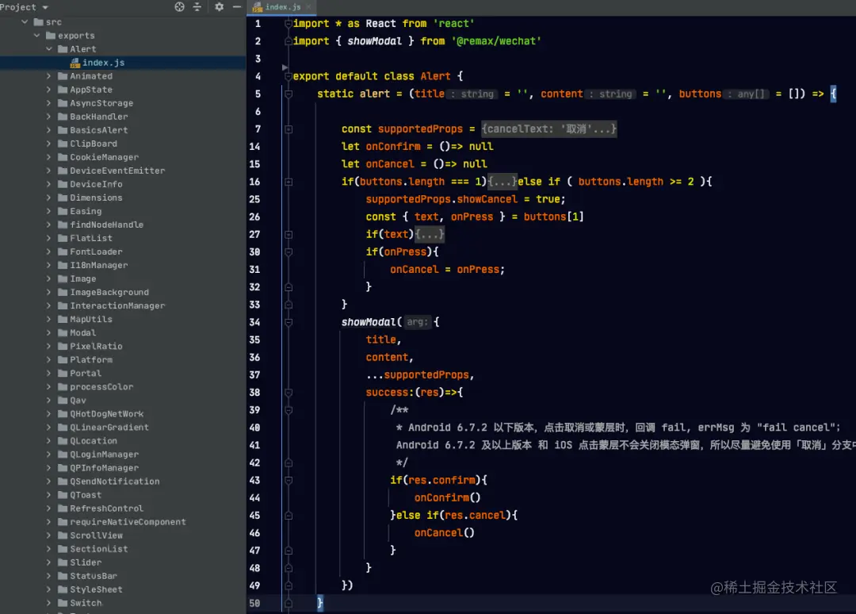Viewport: 856px width, 614px height.
Task: Click the collapse all icon in Project panel
Action: pyautogui.click(x=197, y=6)
